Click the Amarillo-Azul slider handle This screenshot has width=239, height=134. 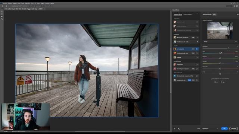point(220,63)
